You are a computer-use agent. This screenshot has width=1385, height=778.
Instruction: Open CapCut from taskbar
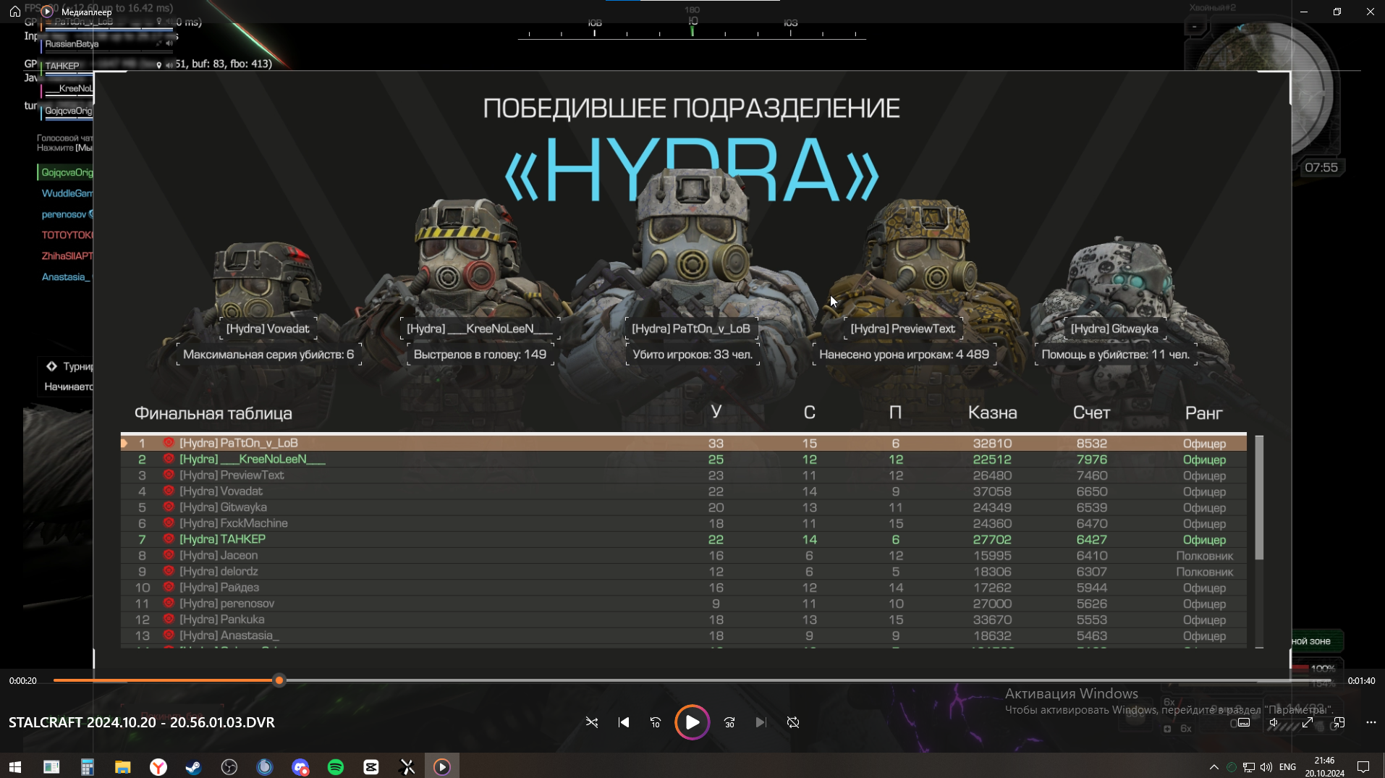(x=371, y=766)
